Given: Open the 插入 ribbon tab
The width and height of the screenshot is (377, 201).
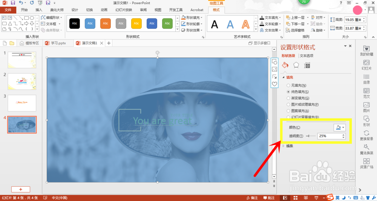Looking at the screenshot, I should [x=39, y=10].
